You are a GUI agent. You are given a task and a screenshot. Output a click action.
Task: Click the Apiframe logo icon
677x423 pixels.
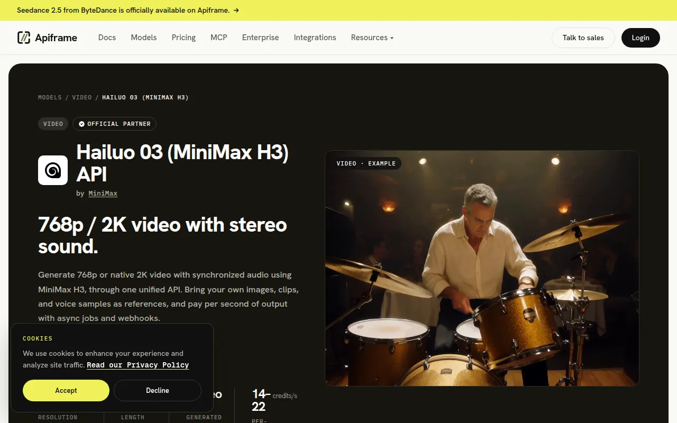(x=24, y=38)
